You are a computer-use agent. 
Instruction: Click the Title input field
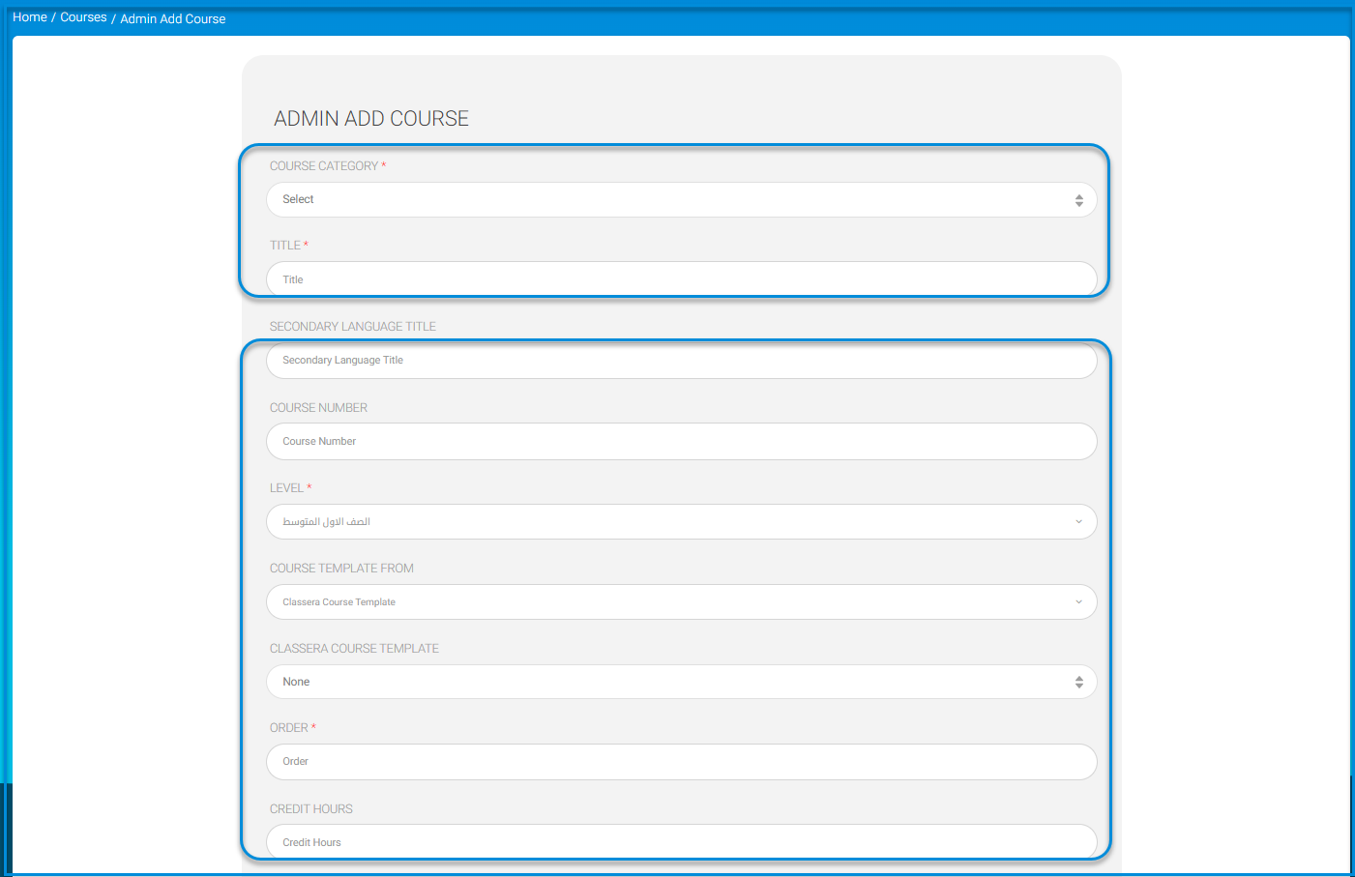click(x=682, y=279)
